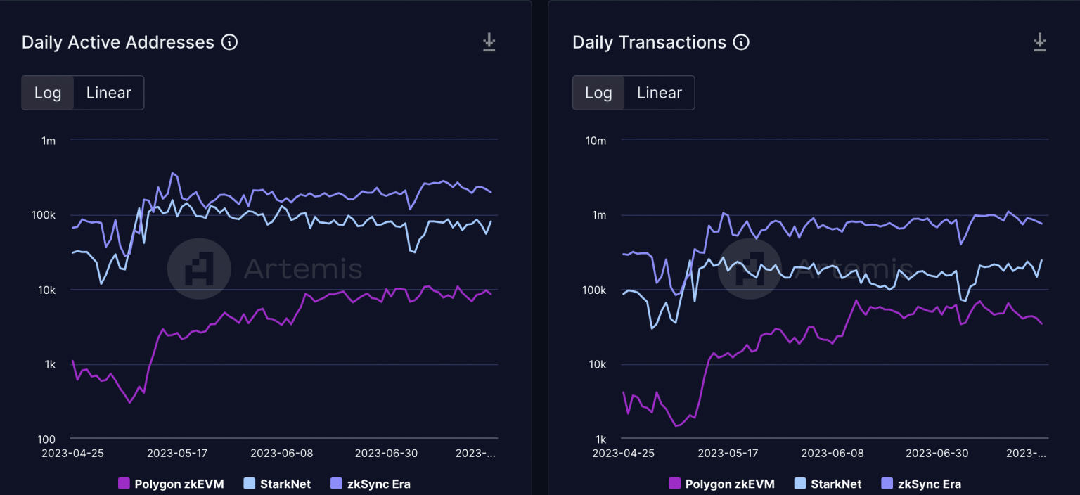The height and width of the screenshot is (495, 1080).
Task: Click 2023-06-30 date label on Transactions axis
Action: [937, 453]
